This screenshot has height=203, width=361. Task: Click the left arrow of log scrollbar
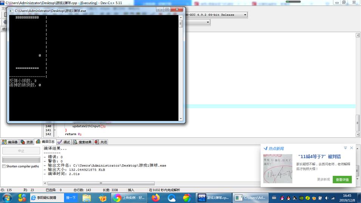click(x=45, y=183)
